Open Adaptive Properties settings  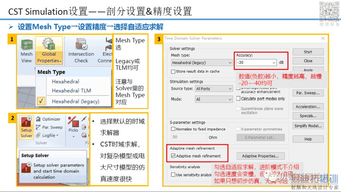260,156
